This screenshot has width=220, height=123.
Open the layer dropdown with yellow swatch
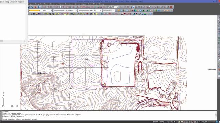point(41,11)
